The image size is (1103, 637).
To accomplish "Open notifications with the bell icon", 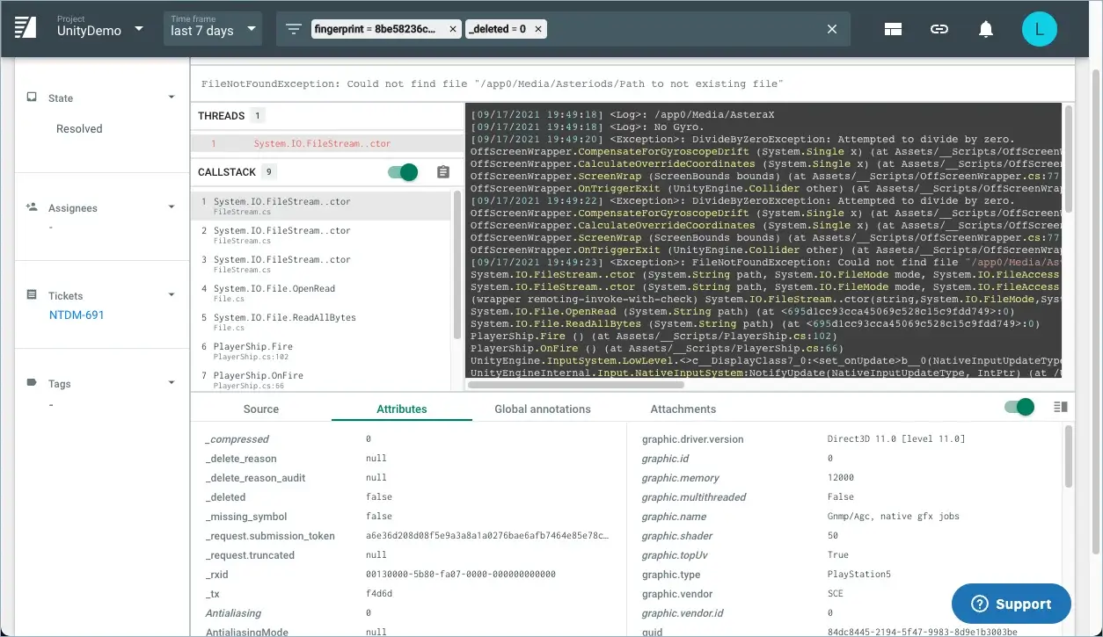I will [x=985, y=28].
